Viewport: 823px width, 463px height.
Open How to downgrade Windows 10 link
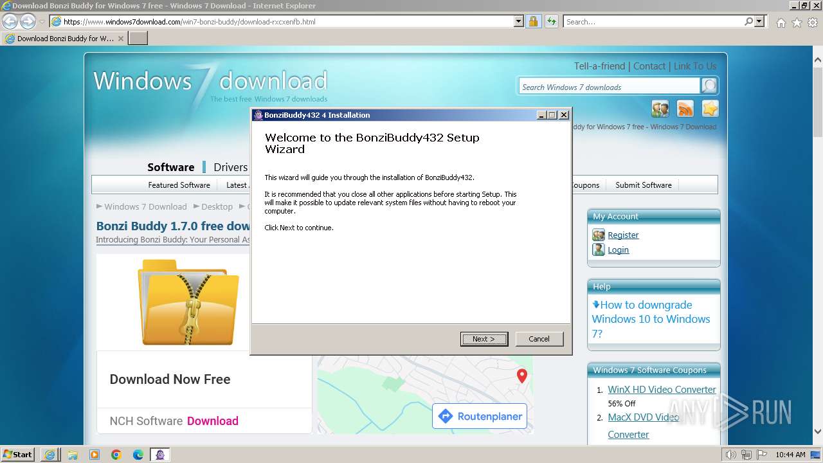point(651,319)
